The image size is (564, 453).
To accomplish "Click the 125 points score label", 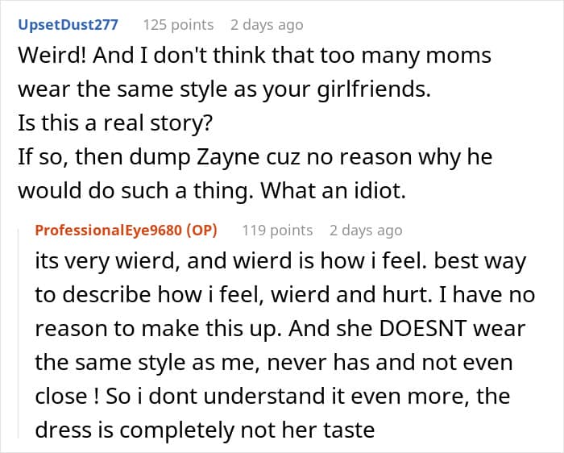I will tap(178, 25).
